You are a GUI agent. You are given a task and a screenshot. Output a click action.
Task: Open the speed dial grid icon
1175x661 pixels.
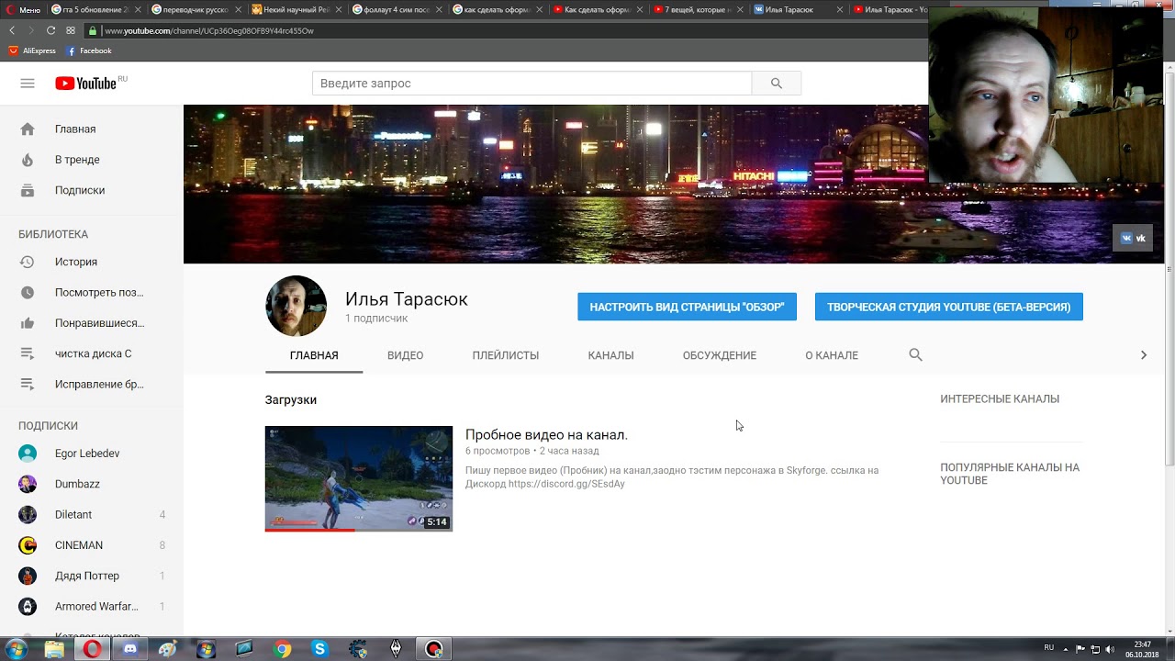coord(71,30)
